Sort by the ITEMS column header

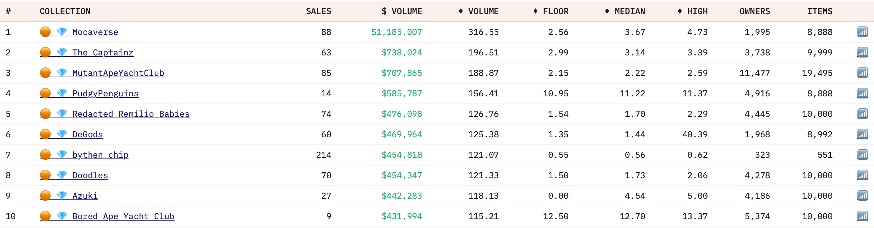[x=819, y=11]
